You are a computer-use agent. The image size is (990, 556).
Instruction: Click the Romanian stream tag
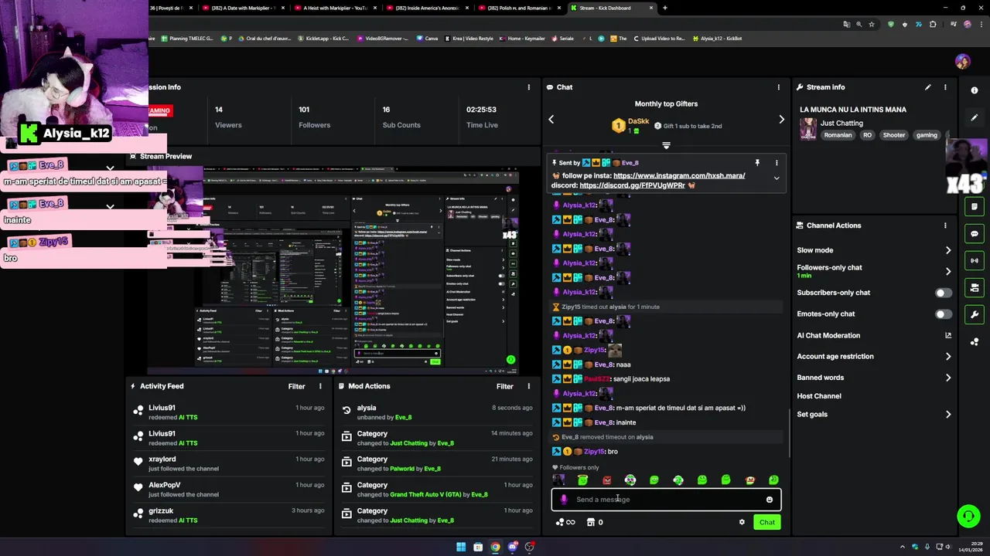click(838, 135)
